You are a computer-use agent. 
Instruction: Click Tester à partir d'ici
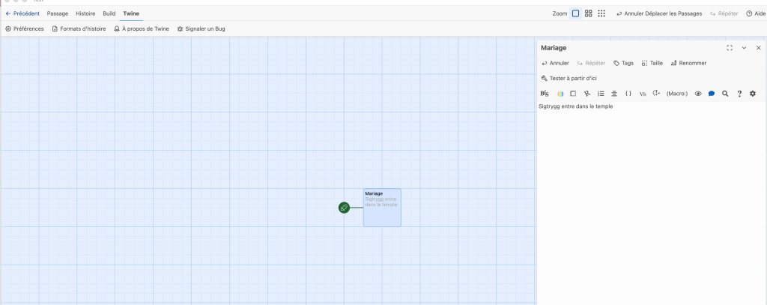pyautogui.click(x=569, y=78)
